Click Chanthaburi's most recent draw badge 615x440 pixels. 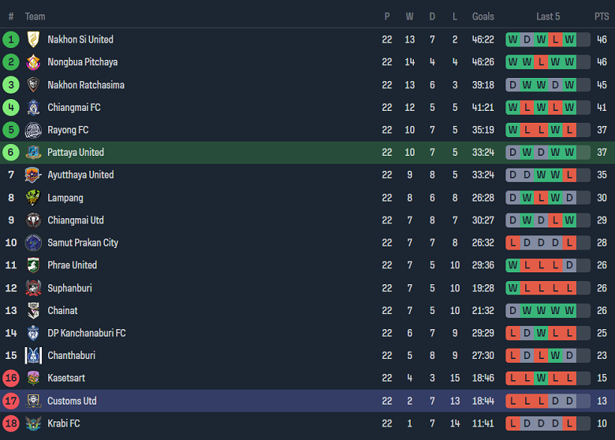point(570,356)
